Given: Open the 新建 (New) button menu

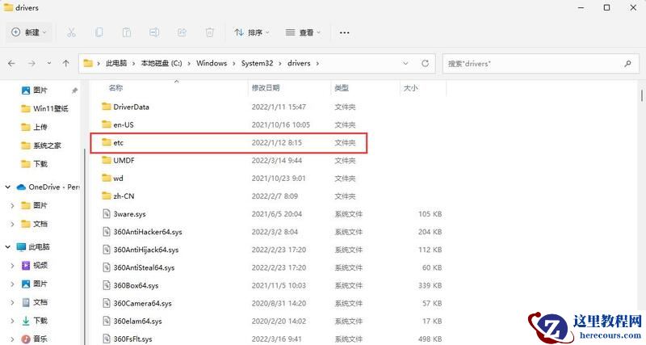Looking at the screenshot, I should click(x=29, y=32).
